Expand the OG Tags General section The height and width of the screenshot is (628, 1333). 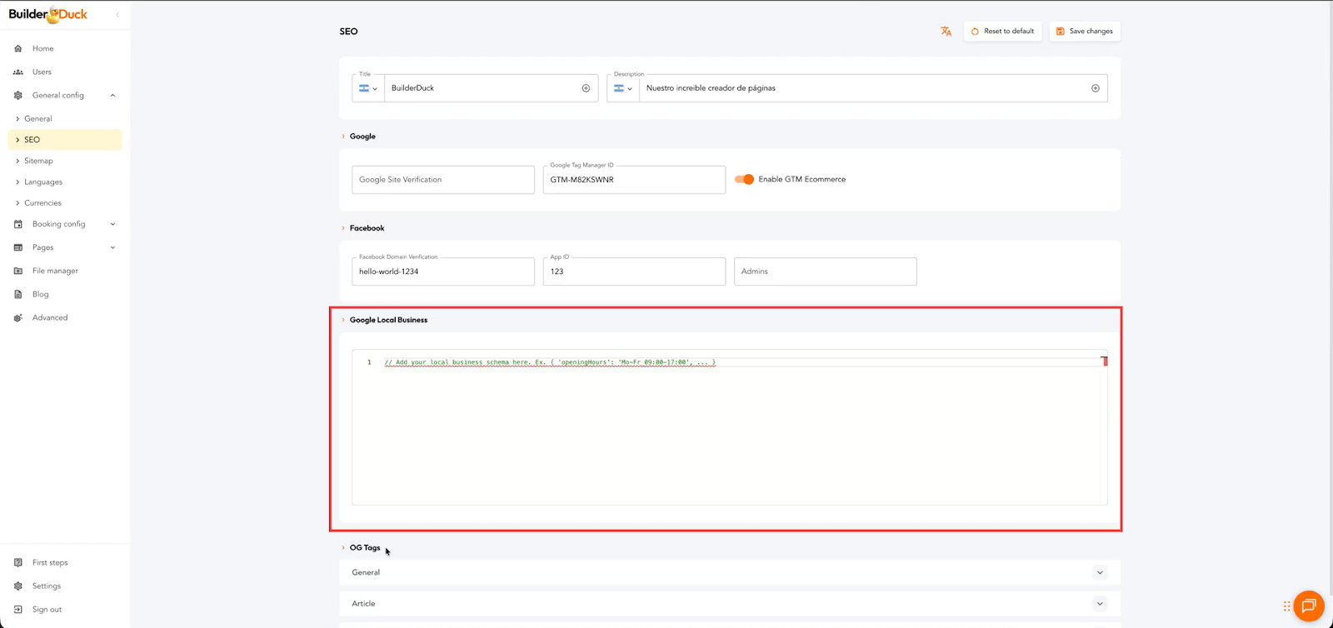coord(1100,572)
